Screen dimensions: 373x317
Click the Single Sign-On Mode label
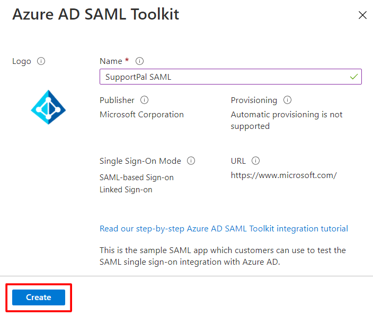140,161
